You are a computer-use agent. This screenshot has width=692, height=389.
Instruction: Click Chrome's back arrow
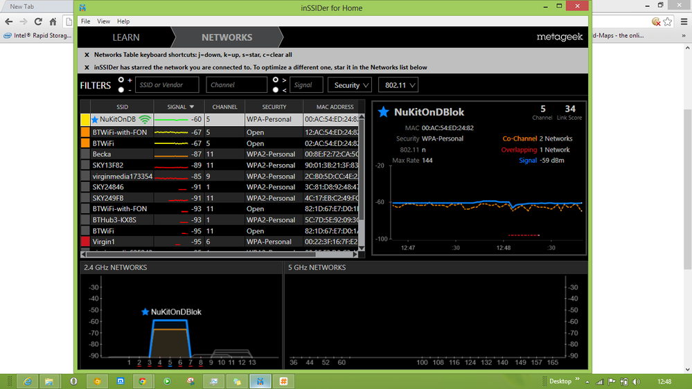(x=9, y=21)
